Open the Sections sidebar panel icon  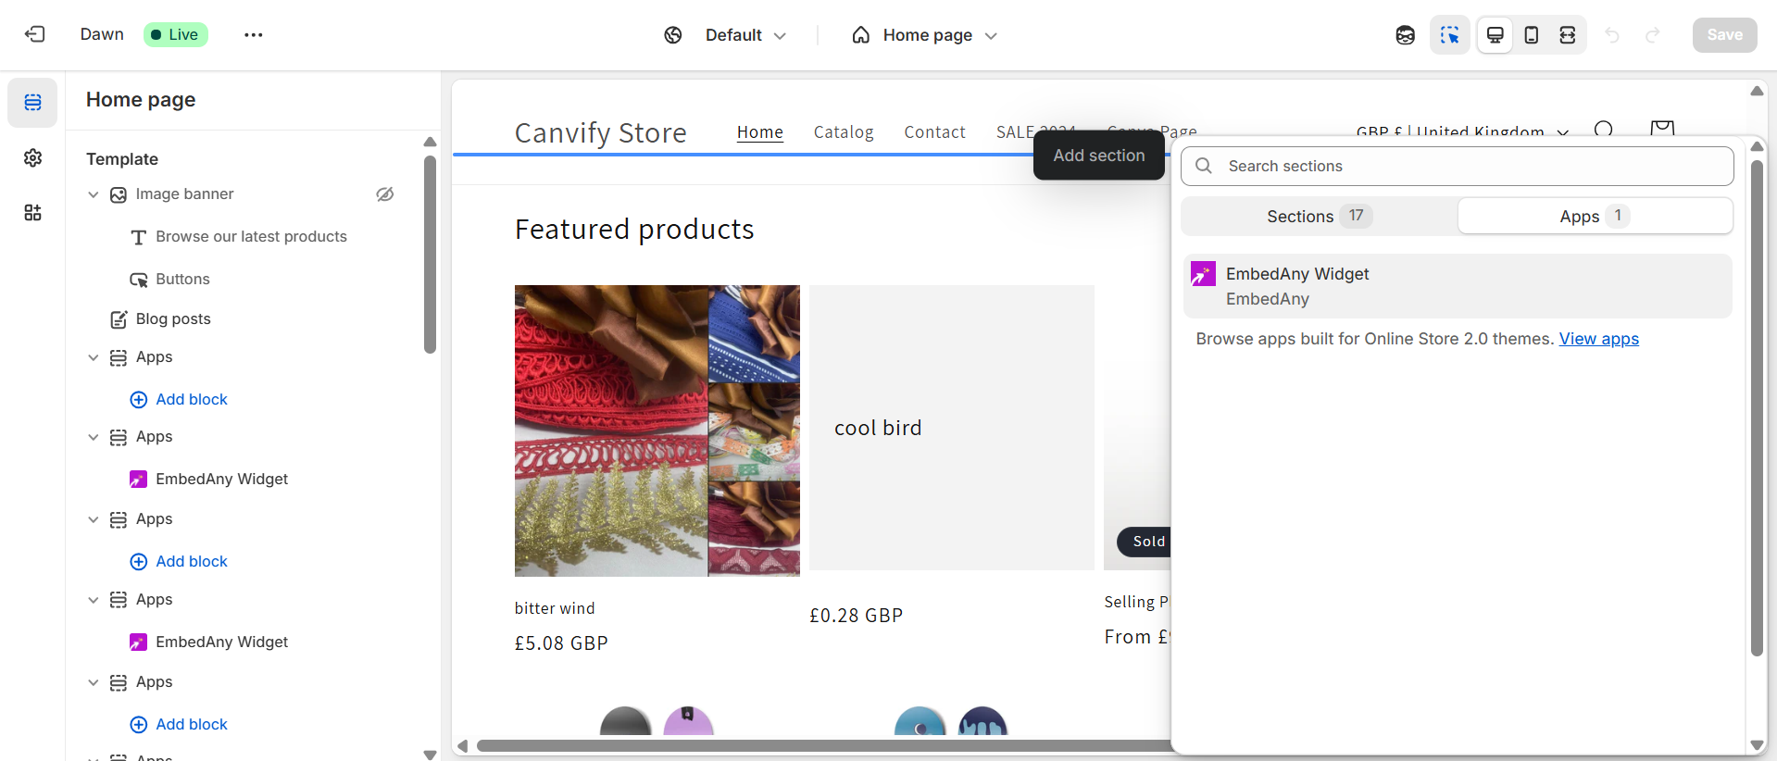32,102
